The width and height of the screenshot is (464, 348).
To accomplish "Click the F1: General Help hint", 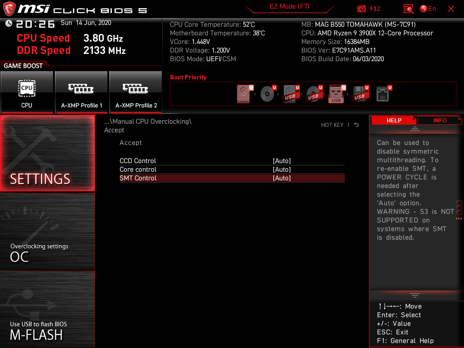I will tap(405, 341).
